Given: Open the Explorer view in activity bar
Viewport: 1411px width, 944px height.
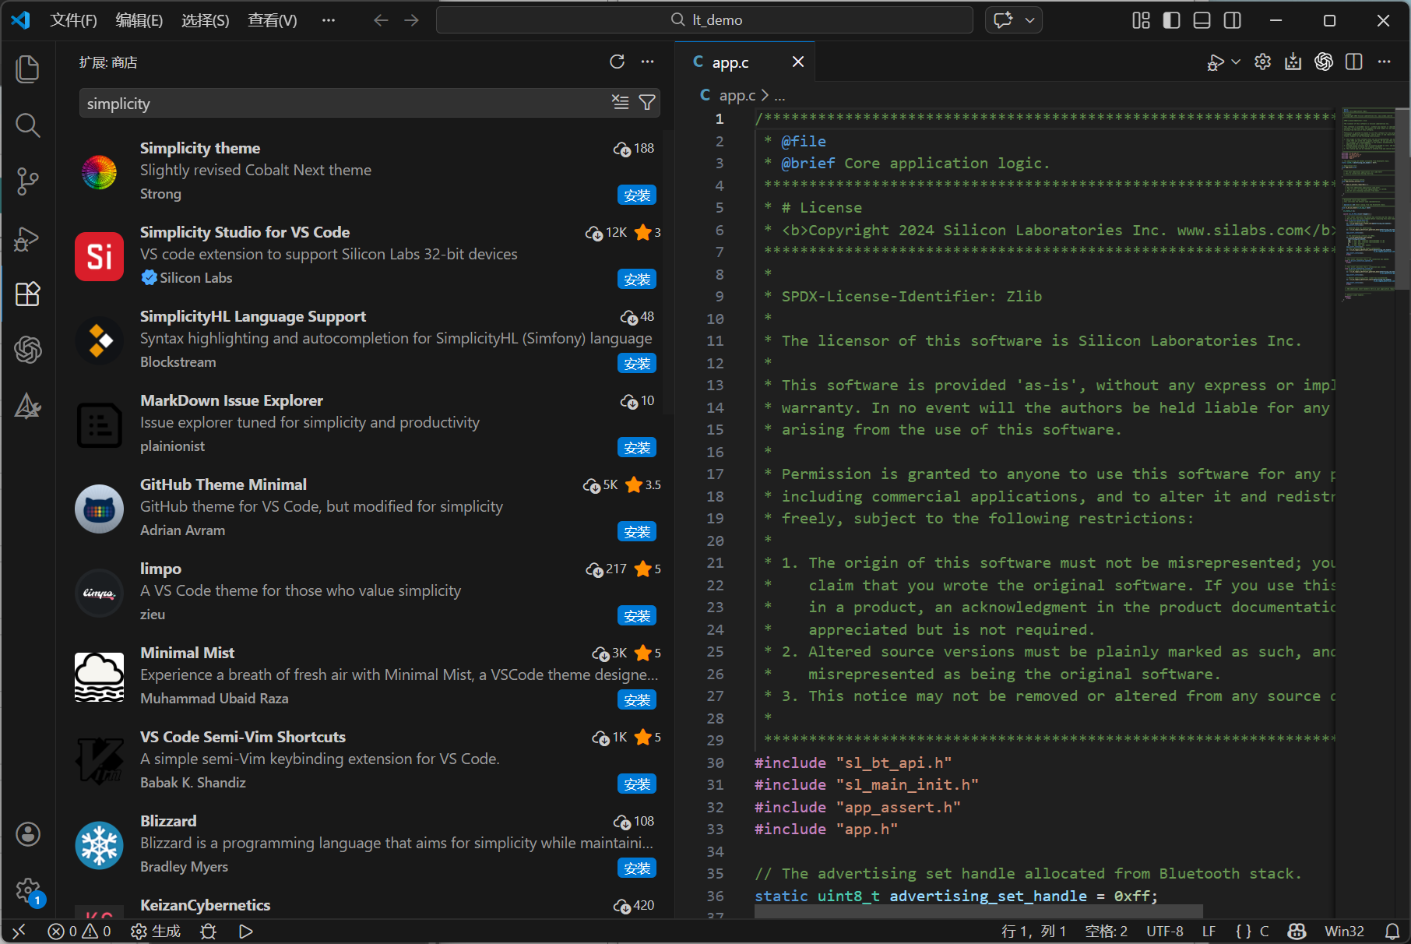Looking at the screenshot, I should pyautogui.click(x=28, y=69).
